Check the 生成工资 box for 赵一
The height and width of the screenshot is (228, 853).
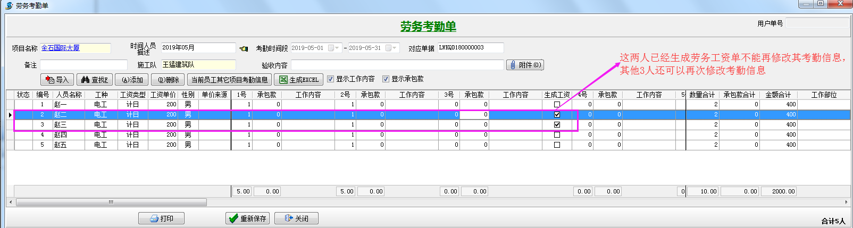(557, 105)
